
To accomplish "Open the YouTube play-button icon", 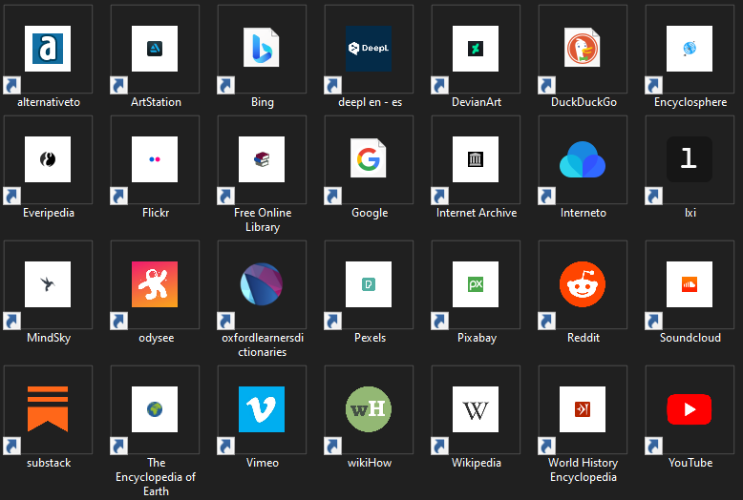I will [690, 409].
